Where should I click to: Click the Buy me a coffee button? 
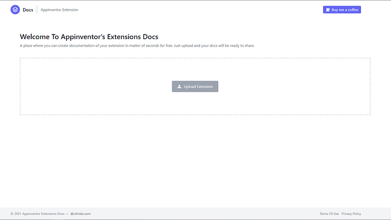pos(342,10)
